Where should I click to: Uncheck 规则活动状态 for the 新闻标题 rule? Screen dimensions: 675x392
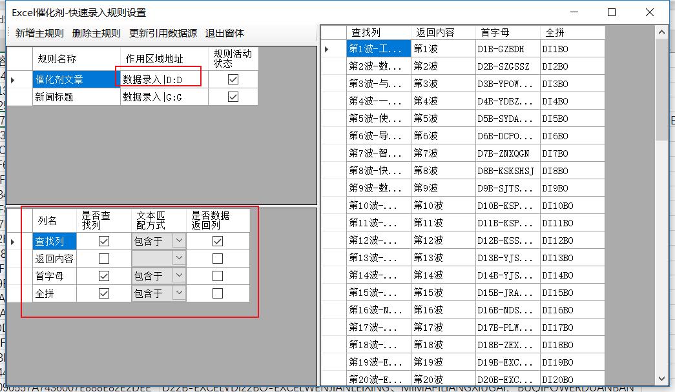coord(234,96)
